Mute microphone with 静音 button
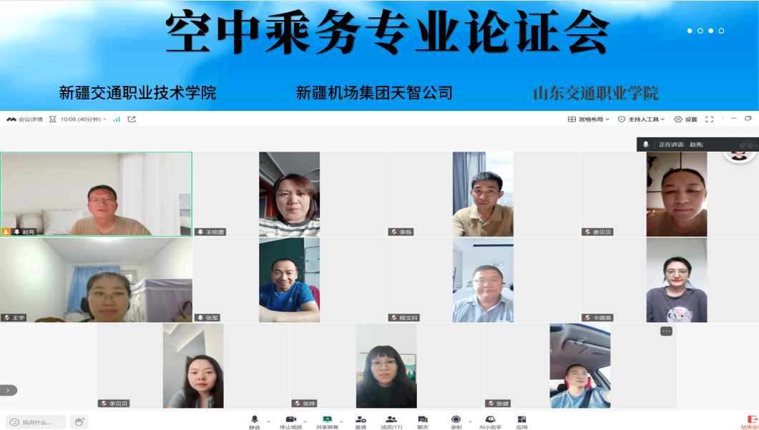The image size is (759, 430). (x=254, y=421)
